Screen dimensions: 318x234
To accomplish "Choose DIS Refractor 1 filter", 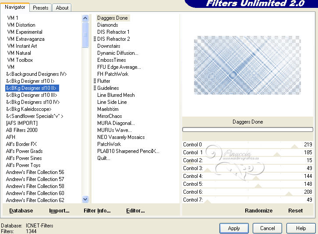I will pos(113,32).
